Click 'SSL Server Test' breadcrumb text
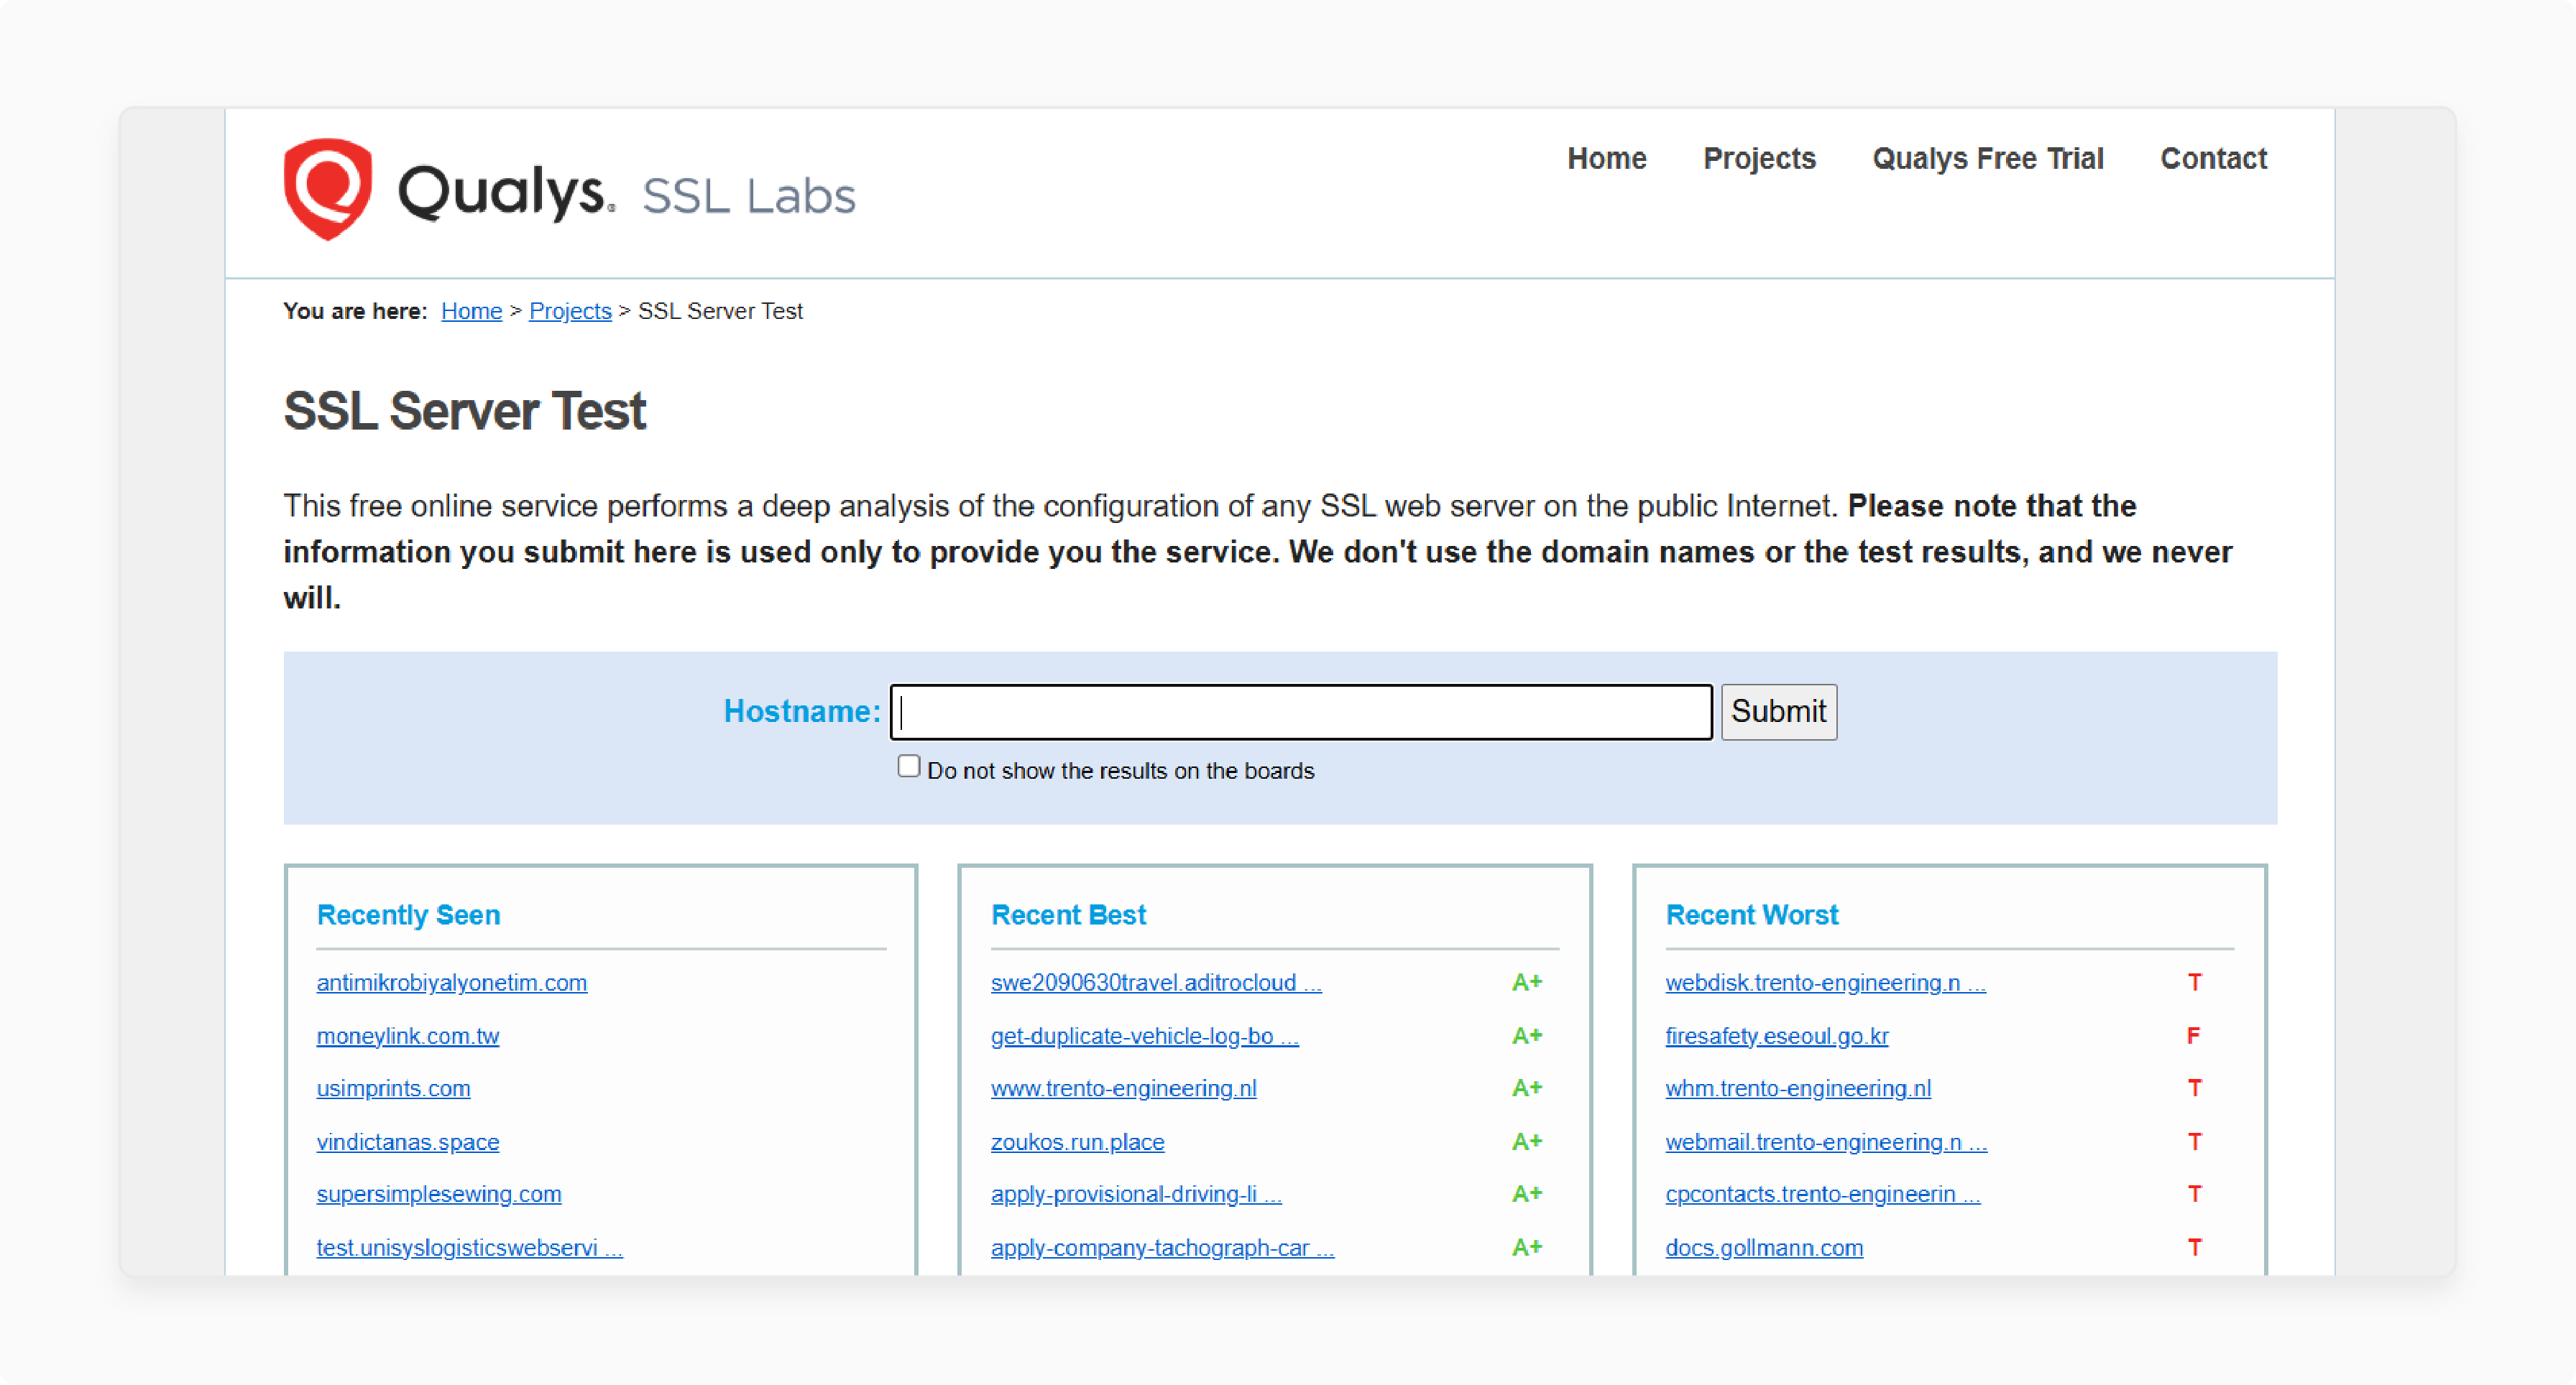2576x1385 pixels. pos(720,311)
